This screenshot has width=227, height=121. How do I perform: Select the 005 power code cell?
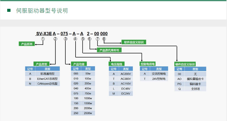pos(76,73)
